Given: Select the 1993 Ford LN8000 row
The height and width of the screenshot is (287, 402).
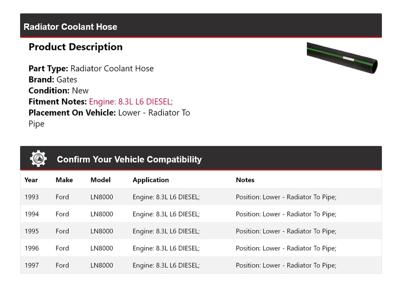Looking at the screenshot, I should point(201,197).
